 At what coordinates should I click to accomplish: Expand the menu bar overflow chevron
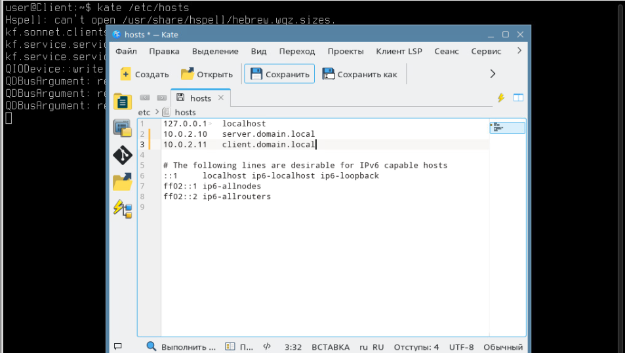519,50
